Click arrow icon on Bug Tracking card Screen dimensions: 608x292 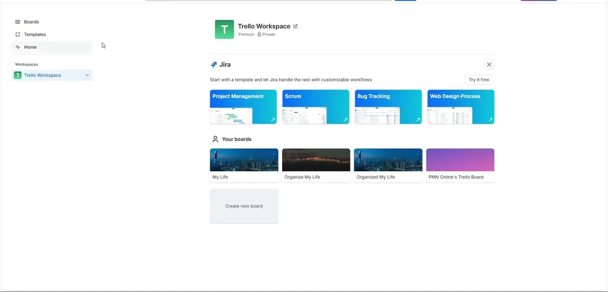point(418,120)
